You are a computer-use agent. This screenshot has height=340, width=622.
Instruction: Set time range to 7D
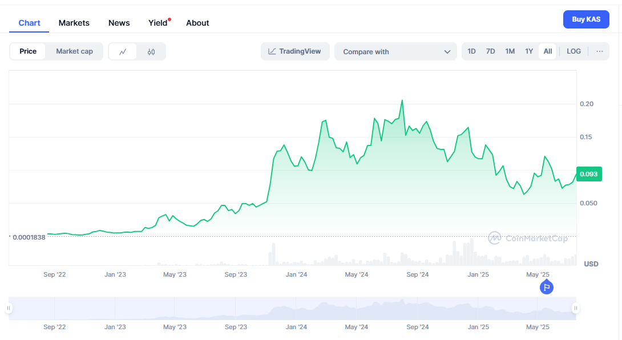click(x=490, y=51)
